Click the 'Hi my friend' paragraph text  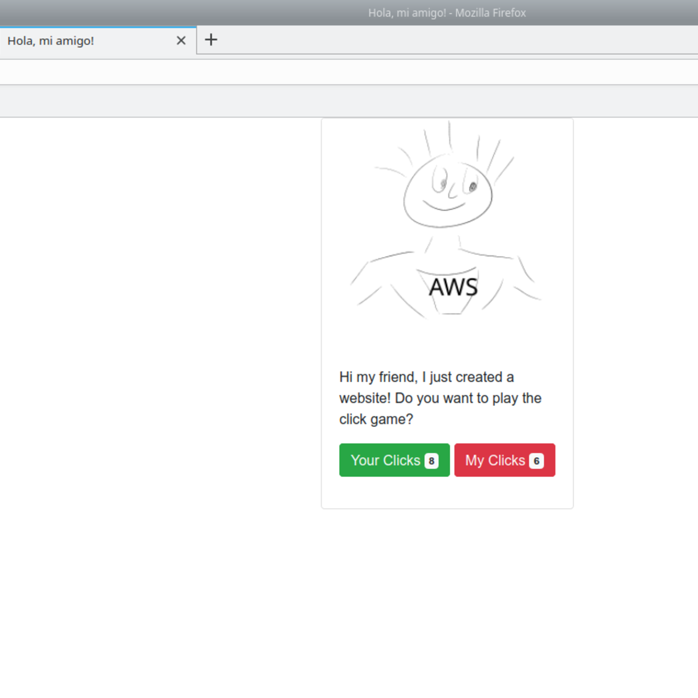tap(440, 398)
